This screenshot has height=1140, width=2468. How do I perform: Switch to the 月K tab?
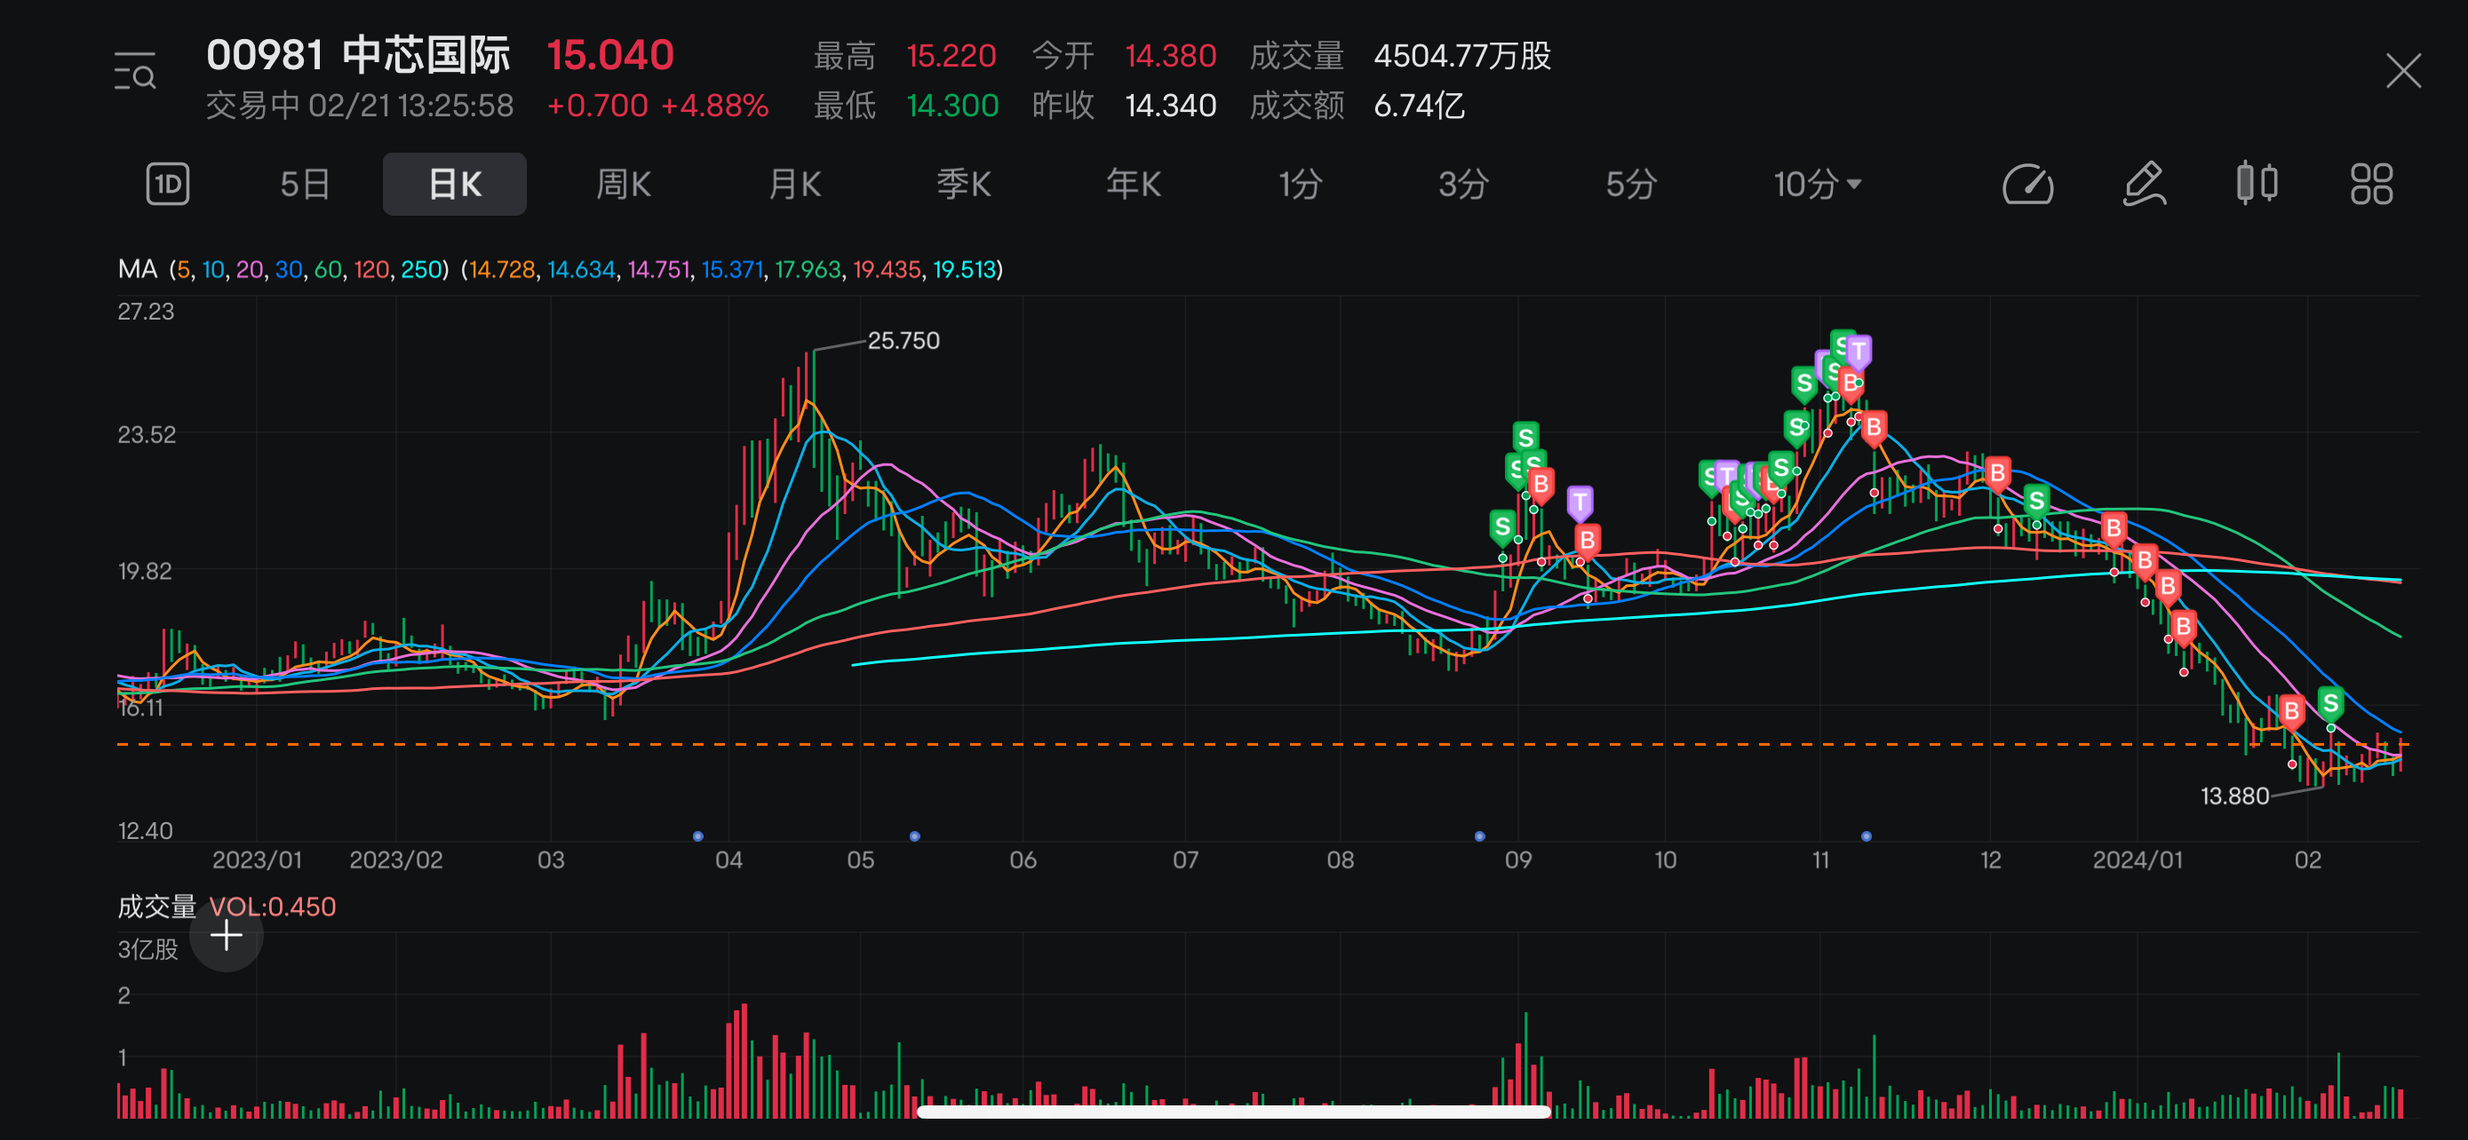click(x=794, y=184)
